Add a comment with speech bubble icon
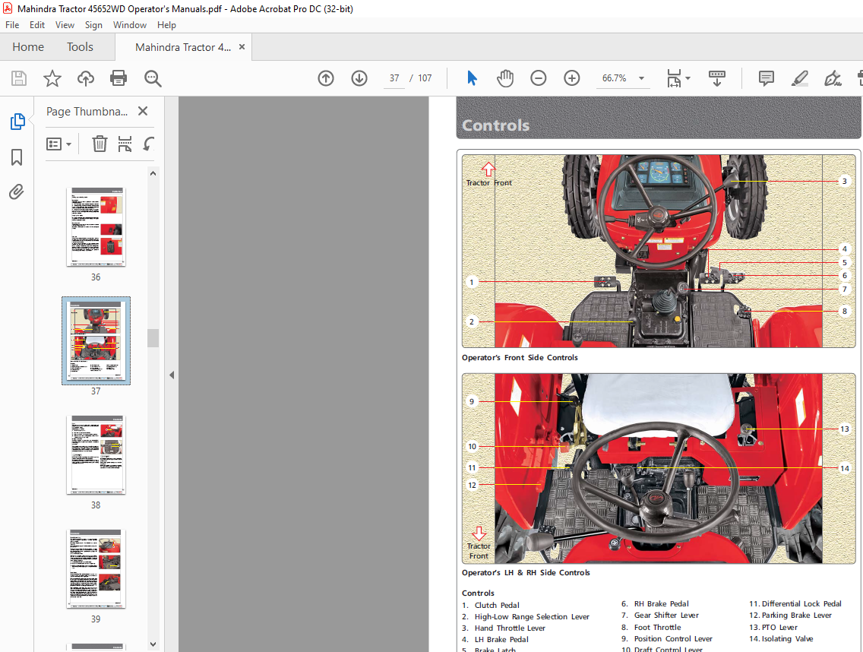The width and height of the screenshot is (863, 652). (766, 78)
